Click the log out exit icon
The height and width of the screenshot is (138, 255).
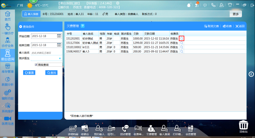[252, 5]
